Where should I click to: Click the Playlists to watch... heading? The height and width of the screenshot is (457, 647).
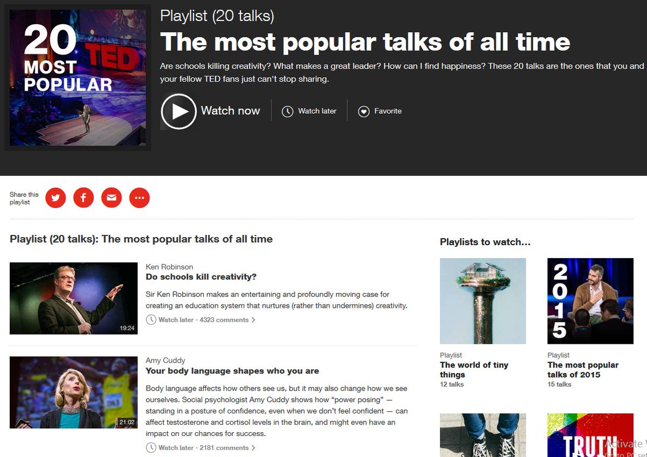click(485, 242)
